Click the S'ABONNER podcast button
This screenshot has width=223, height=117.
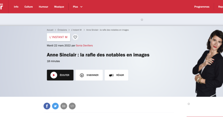click(89, 75)
